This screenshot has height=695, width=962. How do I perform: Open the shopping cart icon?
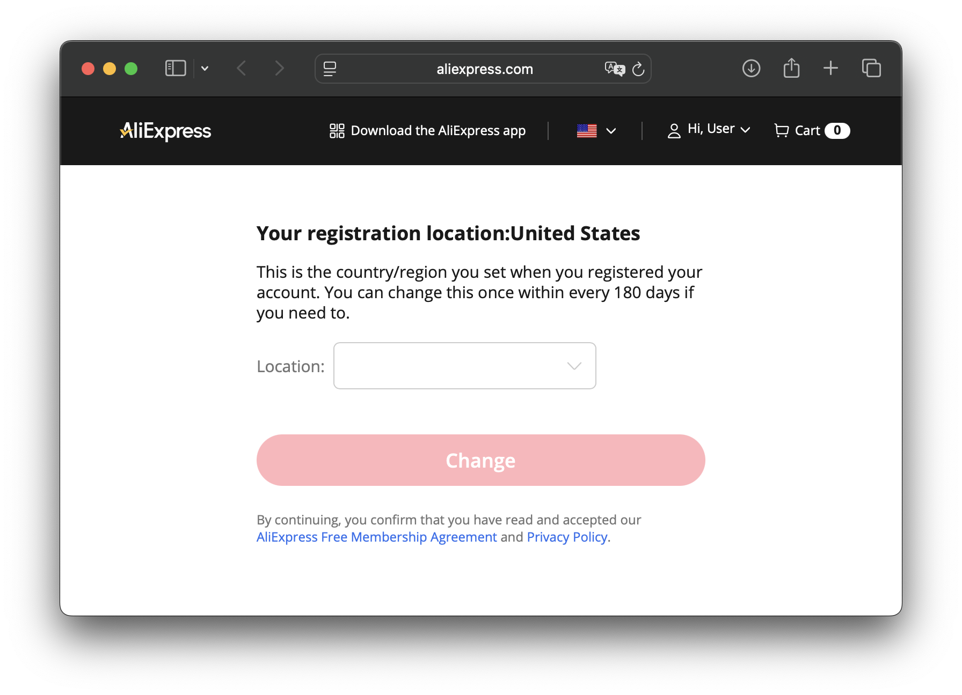click(781, 131)
